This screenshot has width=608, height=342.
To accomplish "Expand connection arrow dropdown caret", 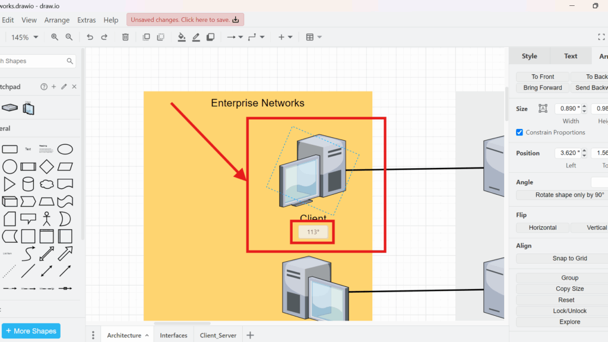I will tap(241, 37).
